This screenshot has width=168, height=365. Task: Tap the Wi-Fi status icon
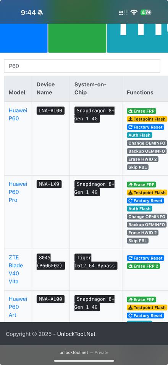tap(134, 12)
